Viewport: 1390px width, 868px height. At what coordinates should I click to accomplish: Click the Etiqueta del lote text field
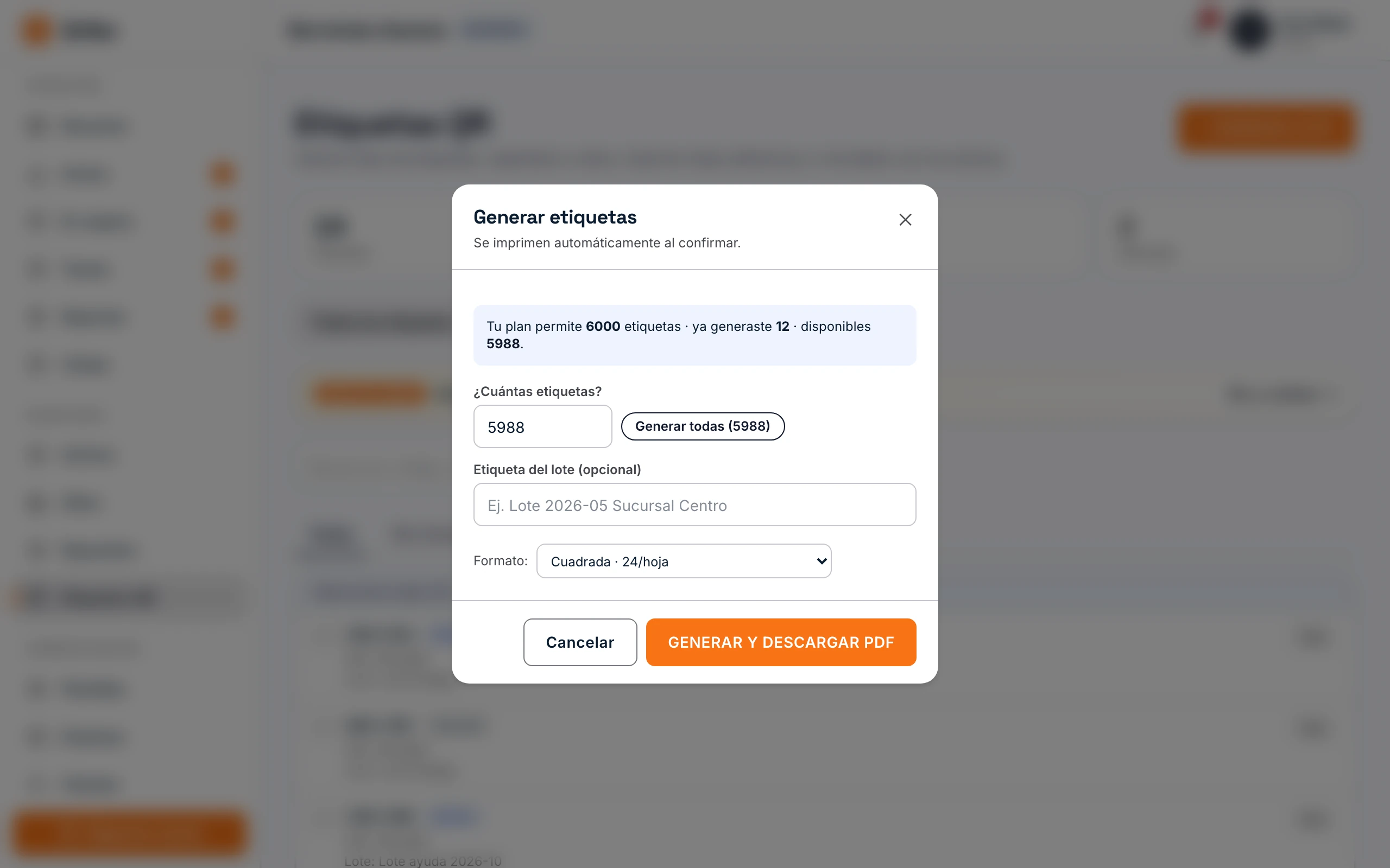694,505
